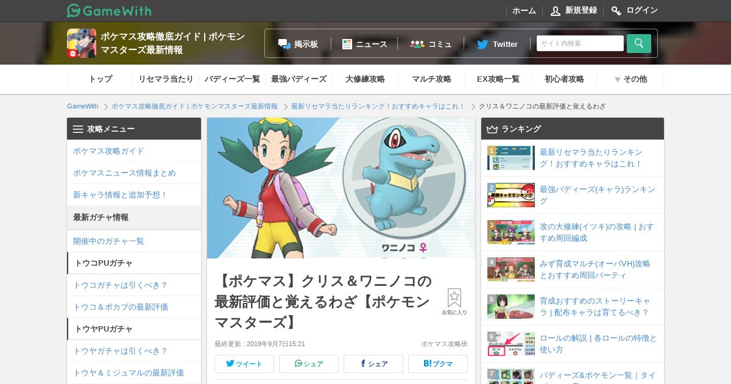The width and height of the screenshot is (731, 384).
Task: Click the GameWith logo in header
Action: 109,10
